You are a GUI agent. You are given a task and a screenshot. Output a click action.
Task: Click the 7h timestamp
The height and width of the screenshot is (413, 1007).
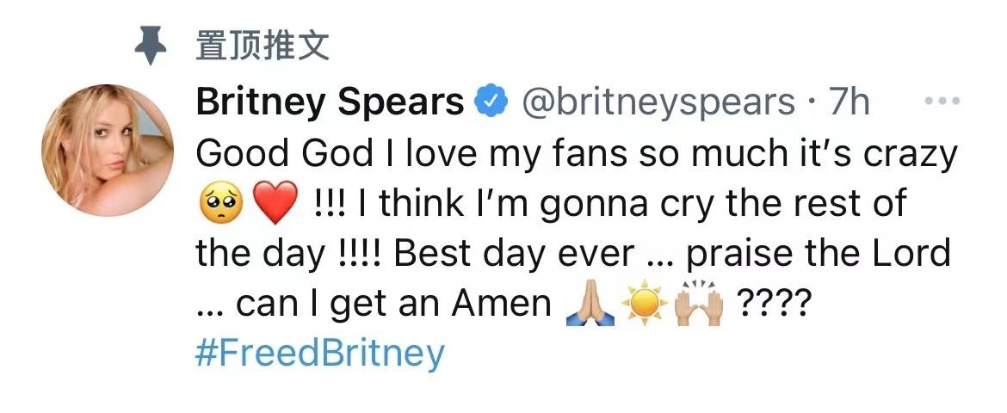click(x=849, y=103)
